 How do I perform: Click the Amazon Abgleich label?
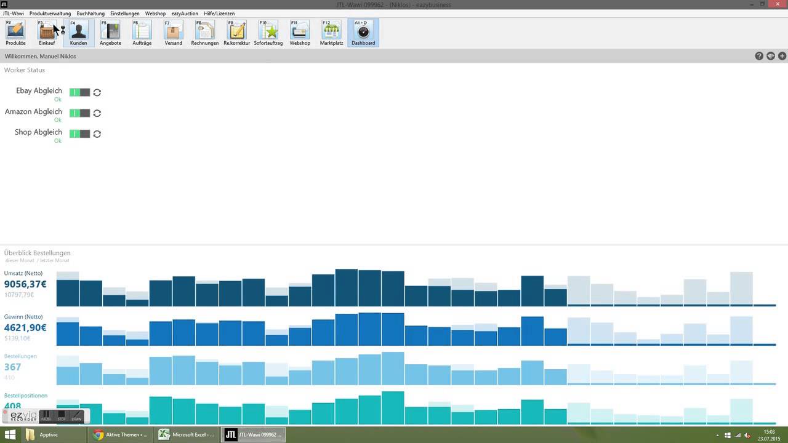tap(33, 111)
